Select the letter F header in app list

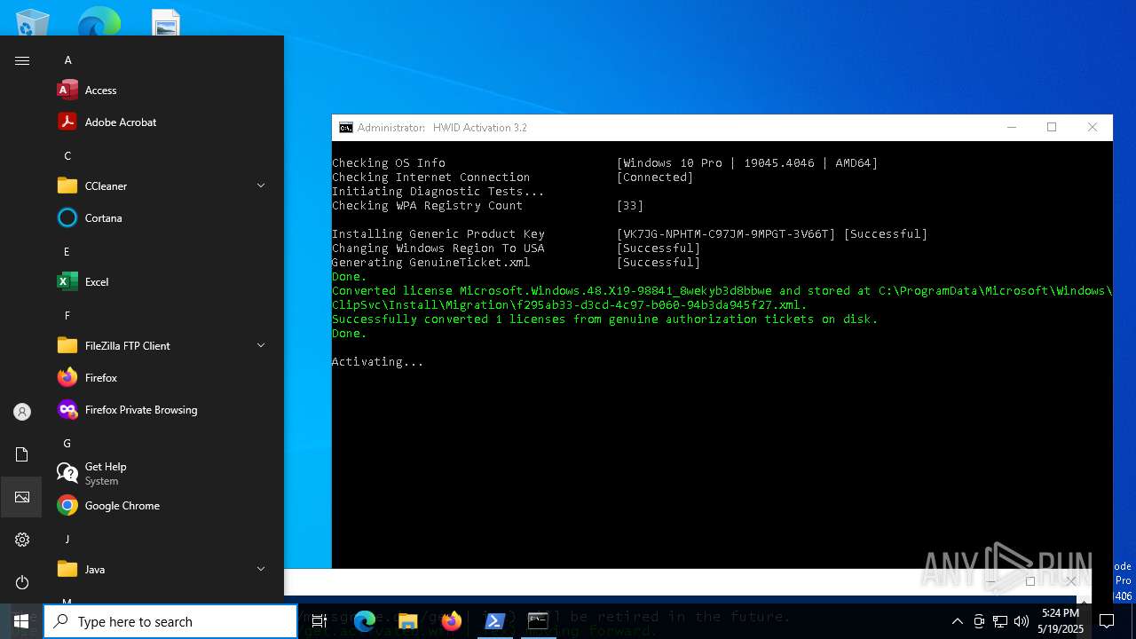[x=67, y=316]
